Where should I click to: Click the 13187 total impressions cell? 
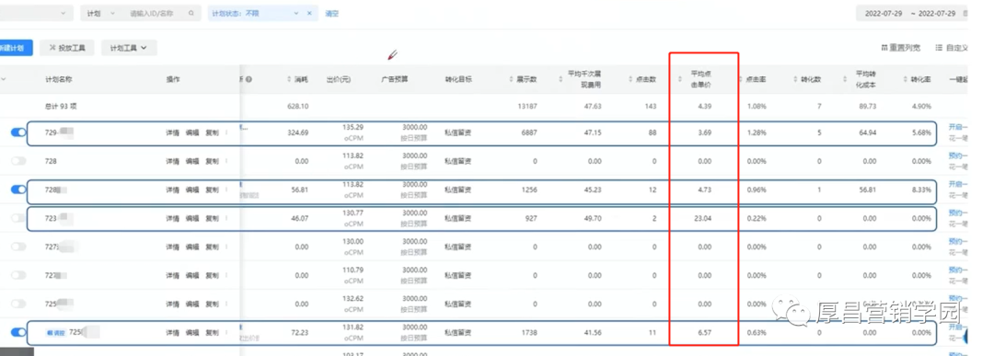(x=527, y=107)
